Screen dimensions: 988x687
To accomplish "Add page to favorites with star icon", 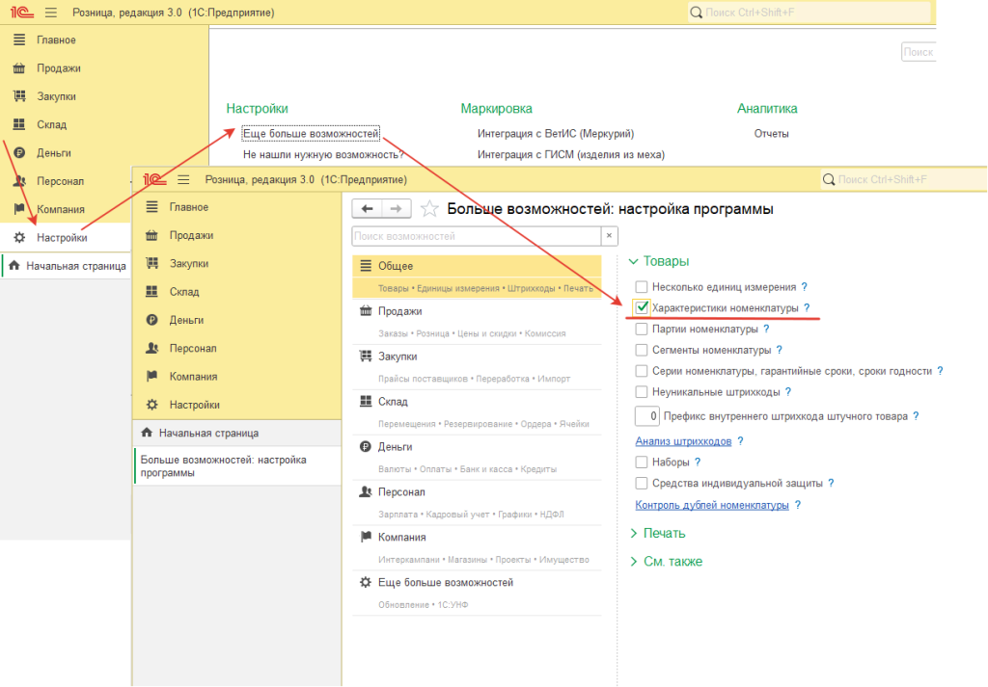I will pyautogui.click(x=429, y=209).
